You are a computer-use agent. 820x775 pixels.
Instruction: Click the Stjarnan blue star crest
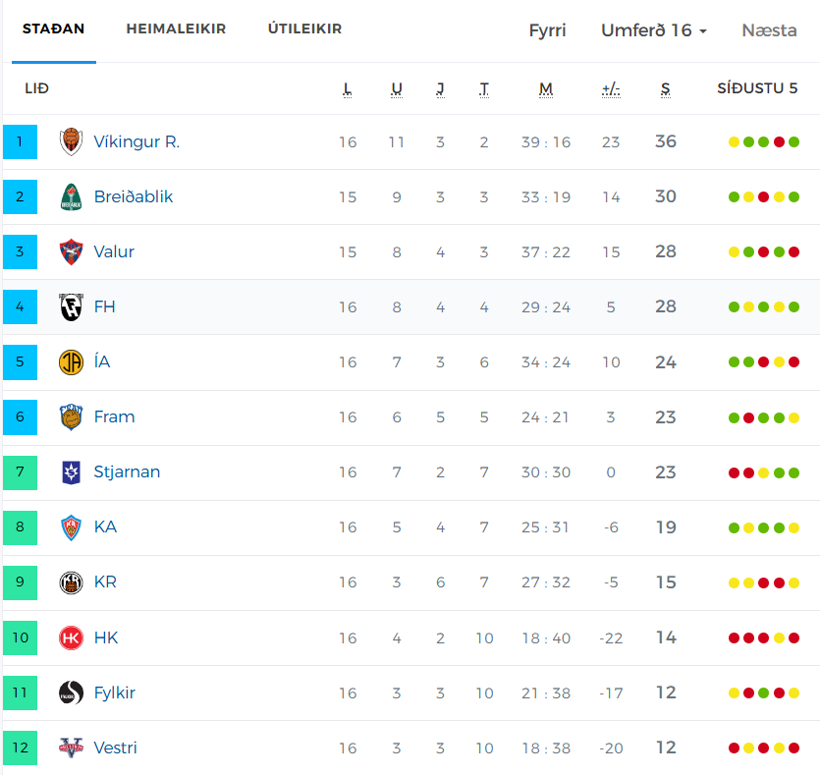coord(71,472)
